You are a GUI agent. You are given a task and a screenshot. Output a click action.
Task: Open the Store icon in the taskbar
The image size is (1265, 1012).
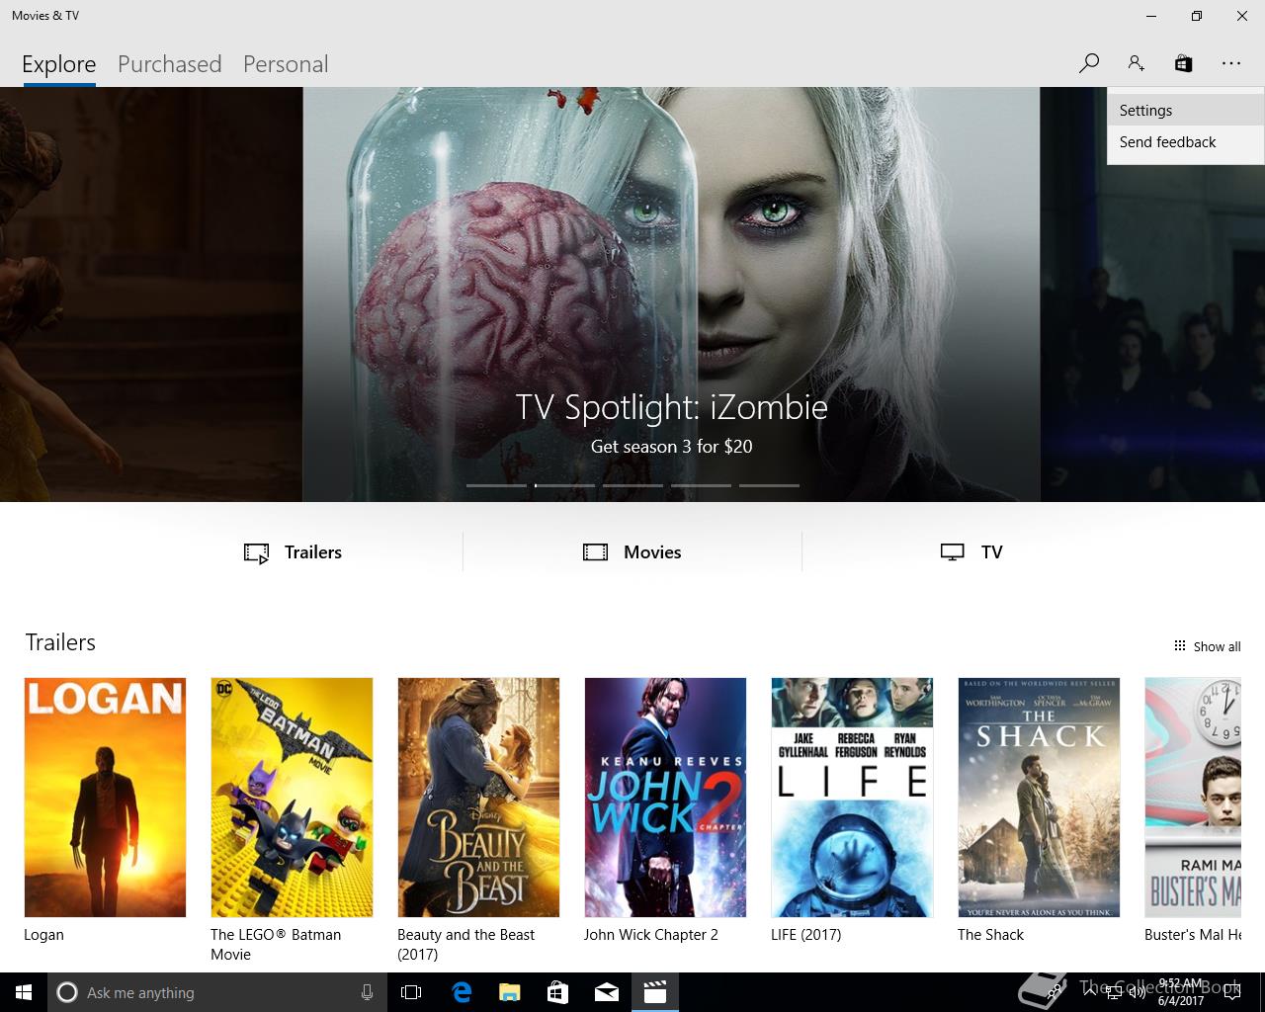click(x=557, y=992)
